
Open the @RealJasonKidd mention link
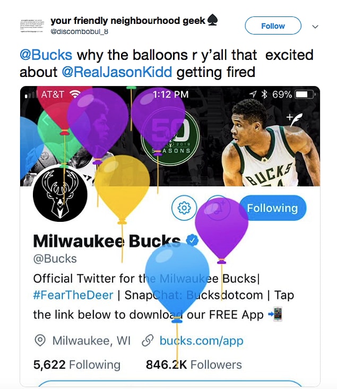pos(117,72)
